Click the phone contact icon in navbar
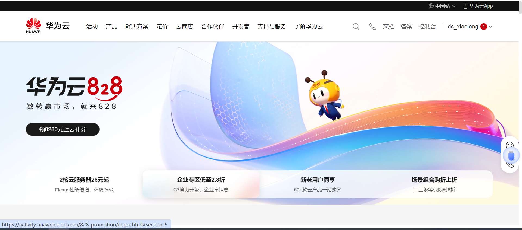 point(373,27)
